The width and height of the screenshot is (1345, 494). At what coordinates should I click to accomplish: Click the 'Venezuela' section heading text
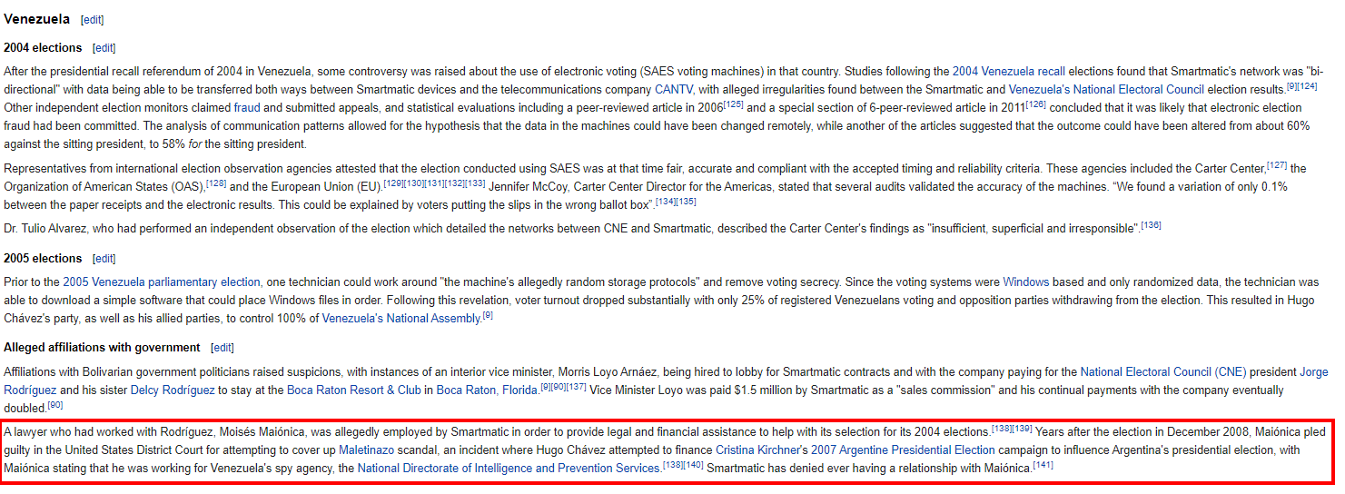(x=37, y=19)
